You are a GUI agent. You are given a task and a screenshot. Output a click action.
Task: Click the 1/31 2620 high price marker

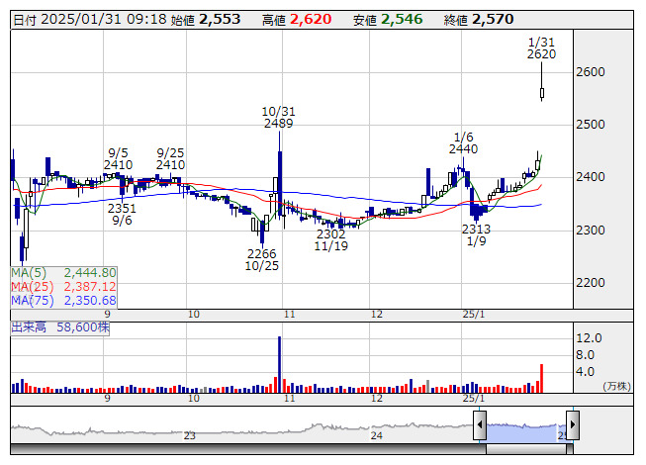pos(541,47)
